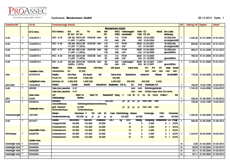The height and width of the screenshot is (162, 230).
Task: Click the green icon in row 12345678-1
Action: tap(22, 38)
